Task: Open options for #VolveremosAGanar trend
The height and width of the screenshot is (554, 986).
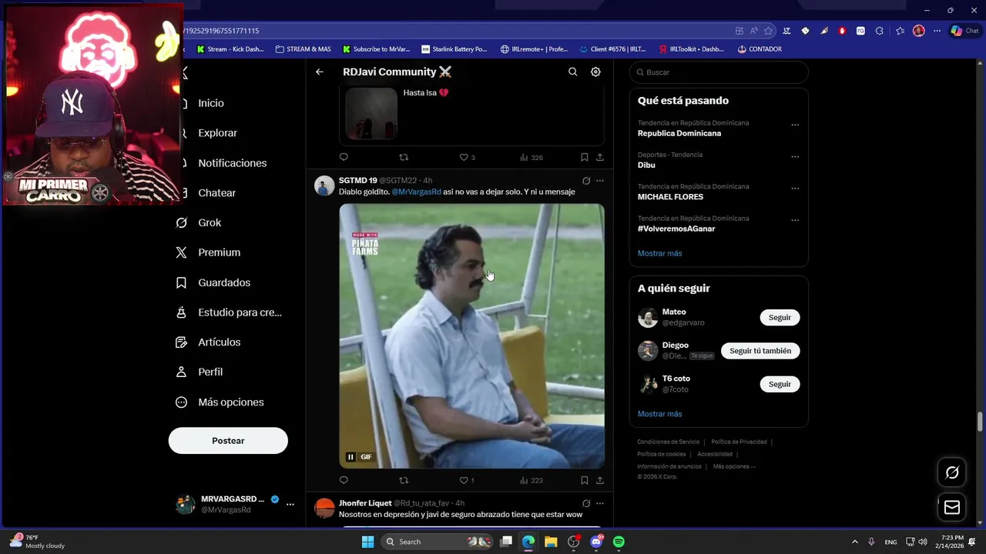Action: coord(795,220)
